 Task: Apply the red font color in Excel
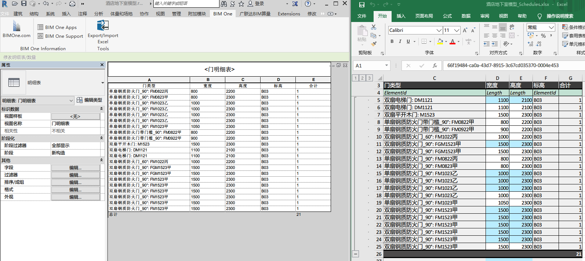pos(453,41)
